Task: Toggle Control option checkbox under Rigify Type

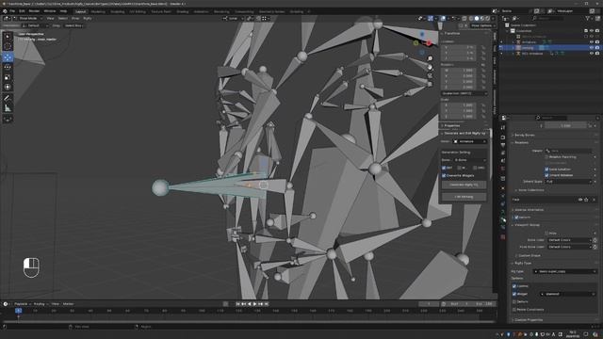Action: pyautogui.click(x=514, y=286)
